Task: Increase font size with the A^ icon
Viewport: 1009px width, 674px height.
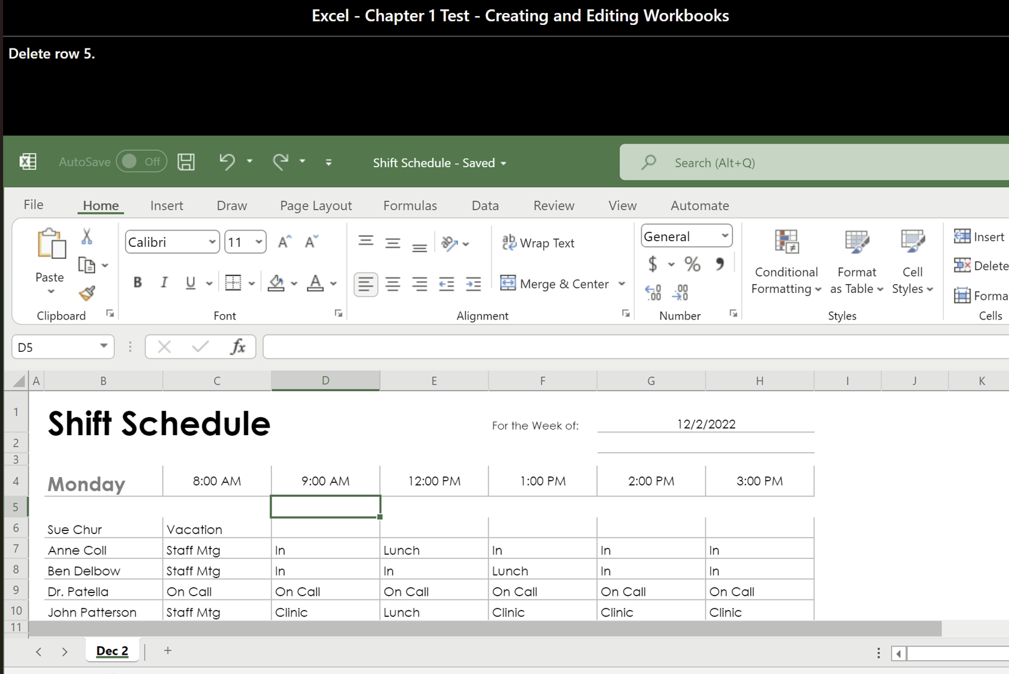Action: (285, 242)
